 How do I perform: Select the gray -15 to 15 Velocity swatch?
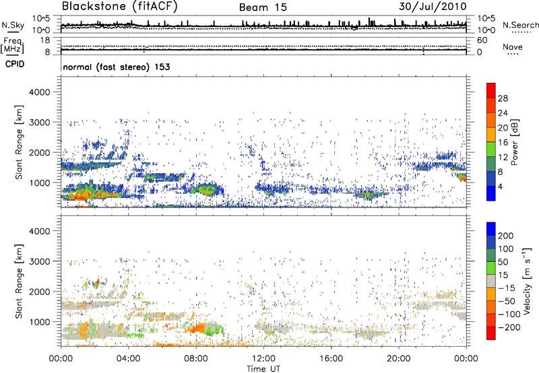pos(491,281)
